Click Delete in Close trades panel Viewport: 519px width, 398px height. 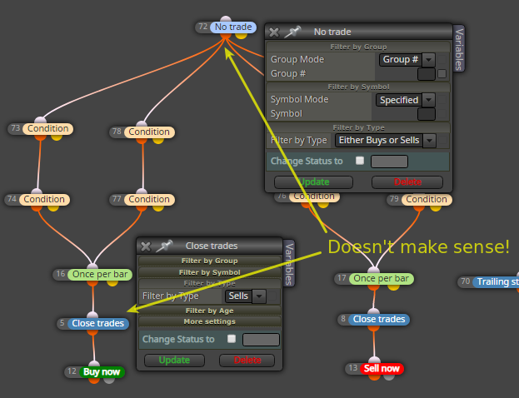tap(247, 361)
